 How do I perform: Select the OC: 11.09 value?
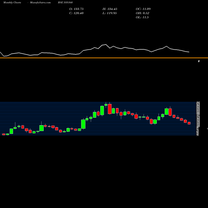pyautogui.click(x=143, y=9)
